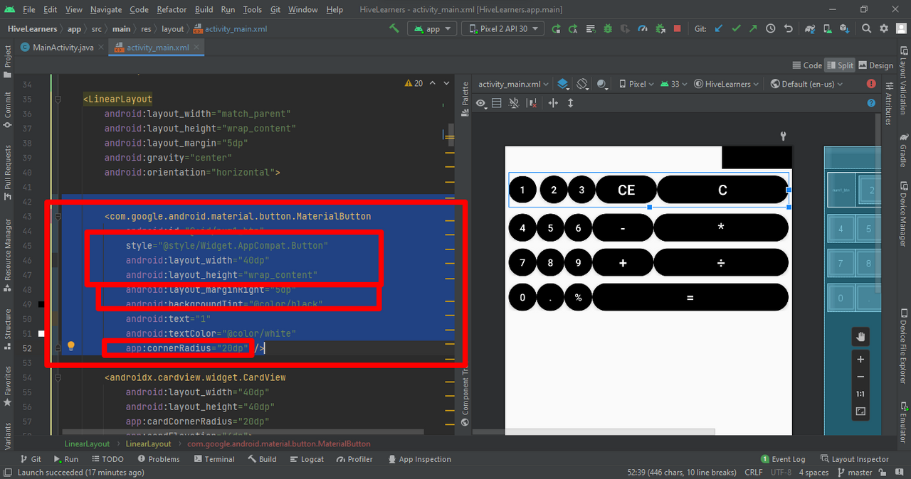Open the Pixel device preview dropdown

click(x=636, y=84)
